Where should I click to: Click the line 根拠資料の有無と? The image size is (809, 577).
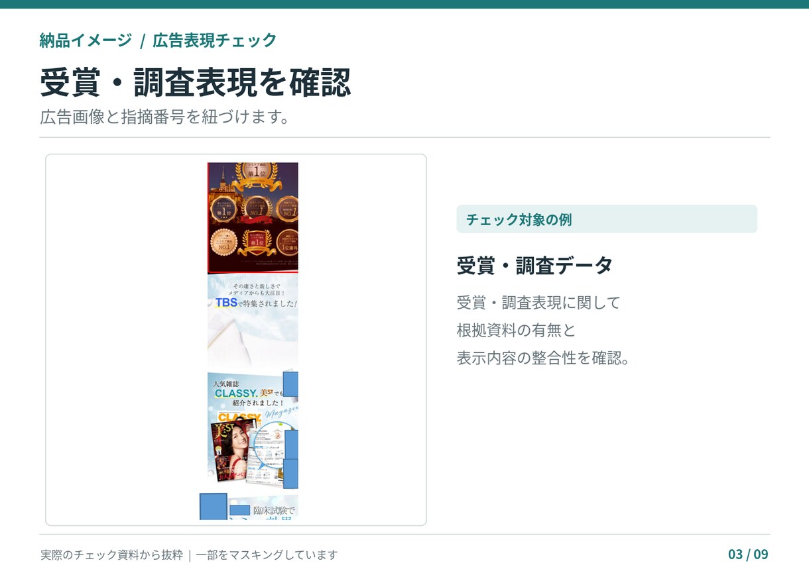click(516, 330)
